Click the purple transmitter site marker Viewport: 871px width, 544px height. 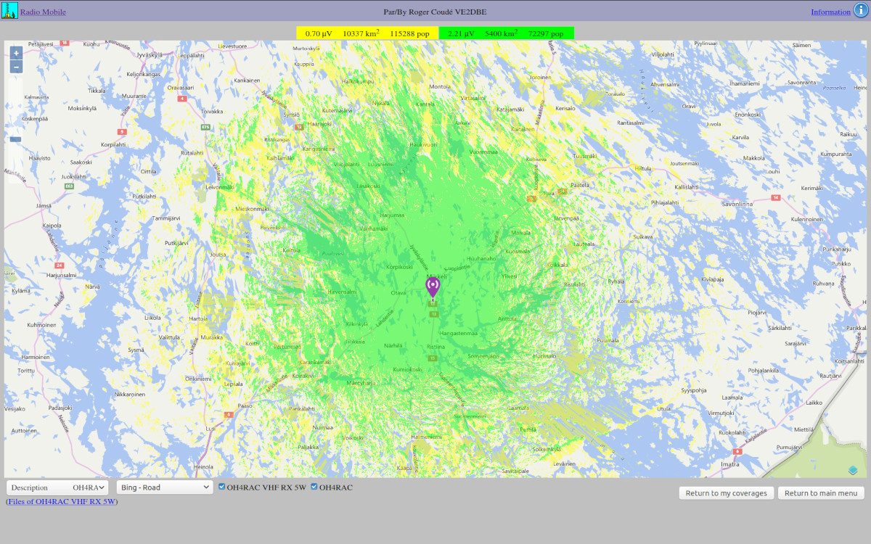pos(433,287)
